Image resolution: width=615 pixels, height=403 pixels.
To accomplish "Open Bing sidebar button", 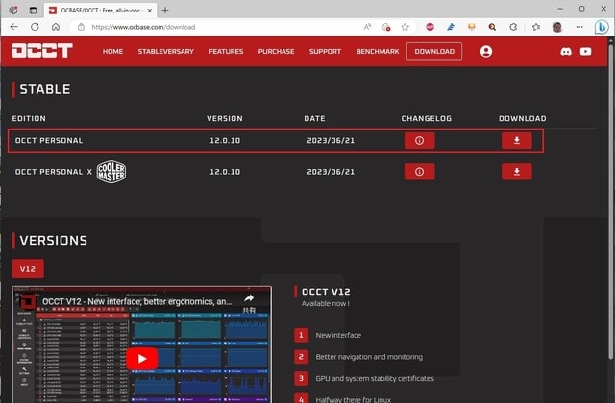I will (x=602, y=27).
